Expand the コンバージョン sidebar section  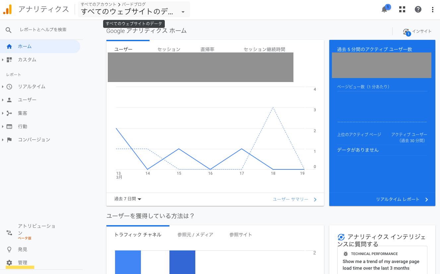(x=3, y=140)
